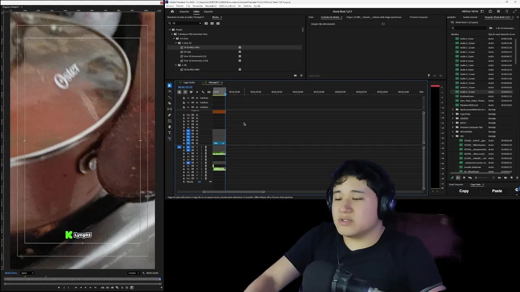Collapse the 4. 3D folder
The image size is (520, 292).
[x=176, y=65]
